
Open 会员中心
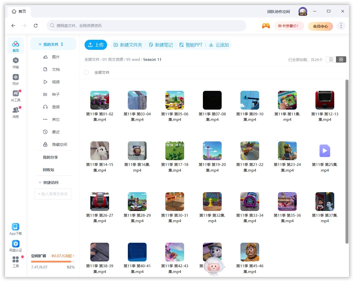pos(320,26)
